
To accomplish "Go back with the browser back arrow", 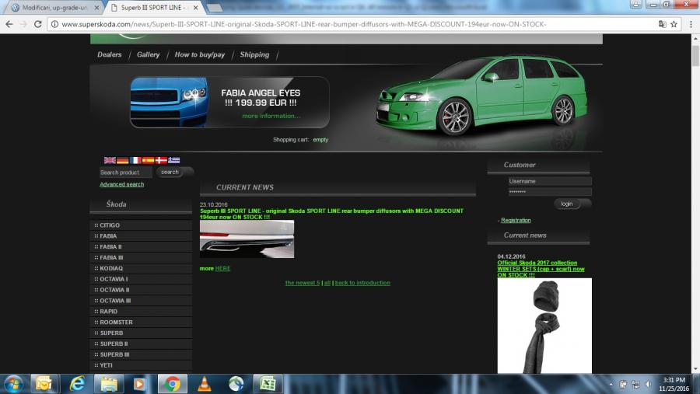I will tap(9, 24).
